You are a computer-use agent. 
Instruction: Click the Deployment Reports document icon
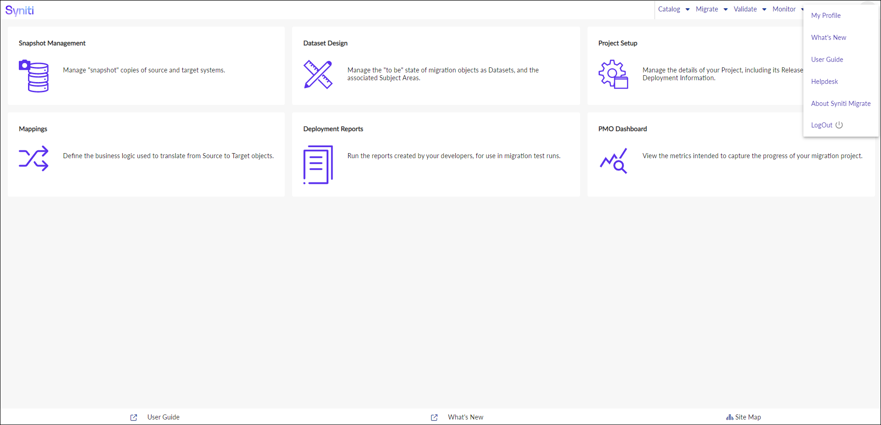coord(318,165)
